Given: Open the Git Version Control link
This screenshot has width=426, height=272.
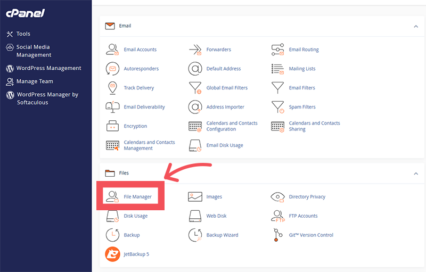Looking at the screenshot, I should 311,235.
